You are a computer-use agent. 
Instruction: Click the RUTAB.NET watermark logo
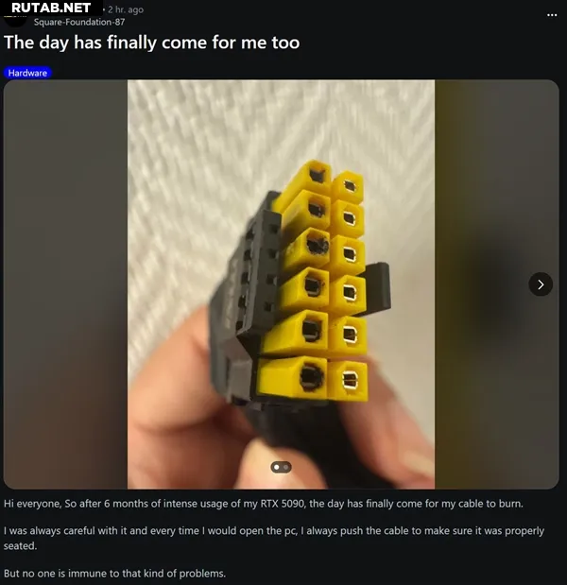coord(51,8)
